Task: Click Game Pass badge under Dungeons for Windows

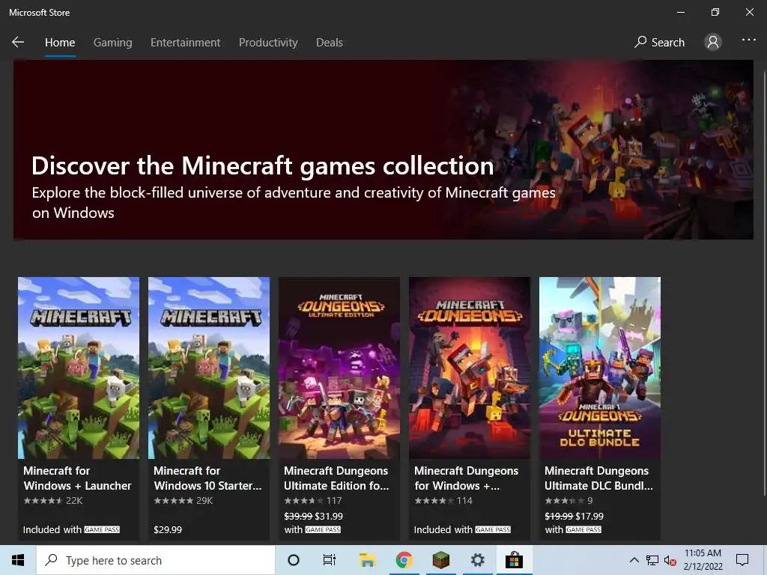Action: tap(493, 529)
